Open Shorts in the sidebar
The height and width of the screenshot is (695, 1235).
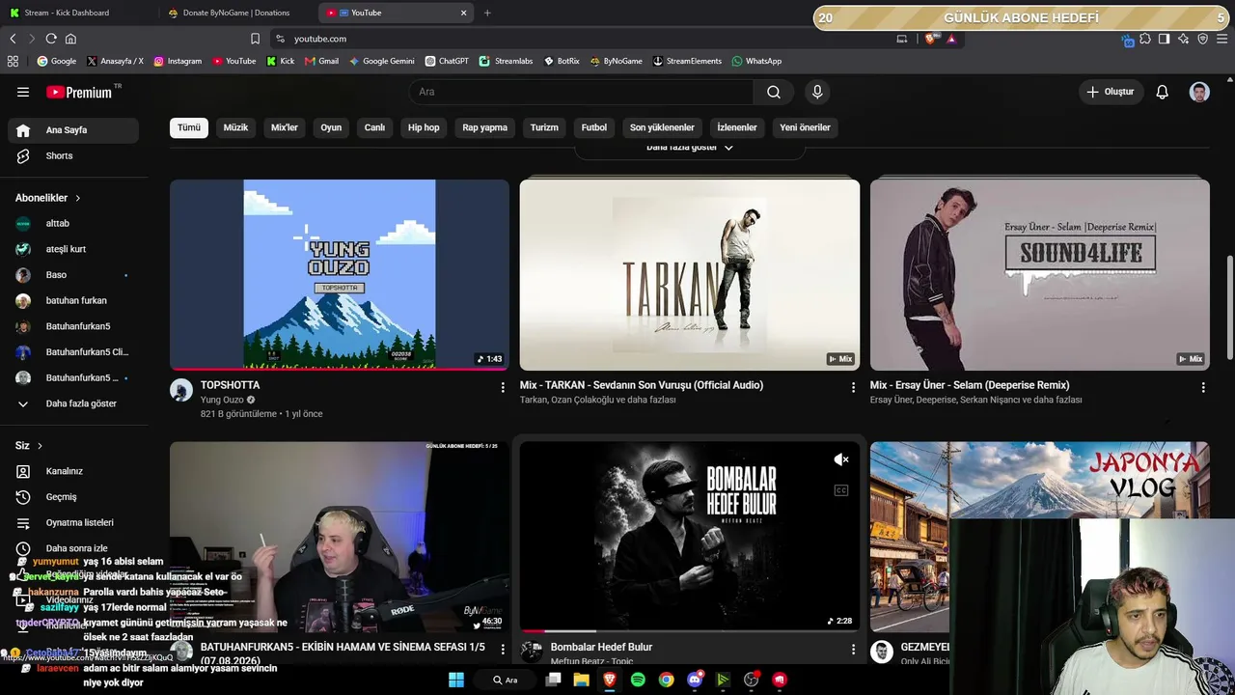click(73, 155)
